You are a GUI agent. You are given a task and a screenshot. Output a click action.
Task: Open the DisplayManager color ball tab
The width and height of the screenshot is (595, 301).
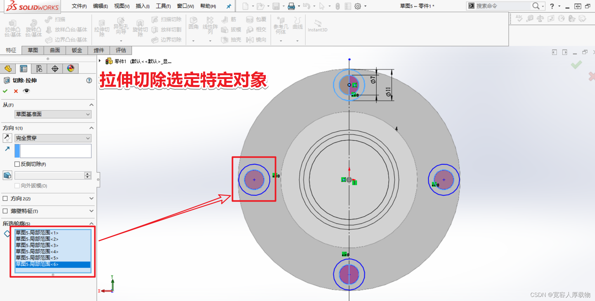click(x=71, y=68)
